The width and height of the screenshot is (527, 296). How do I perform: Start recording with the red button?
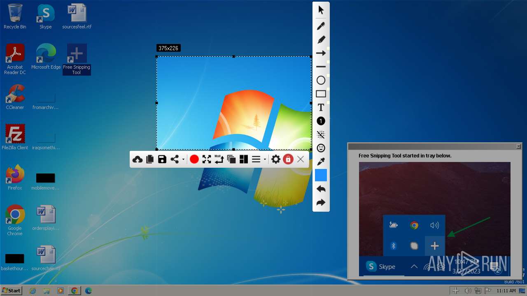pos(194,159)
